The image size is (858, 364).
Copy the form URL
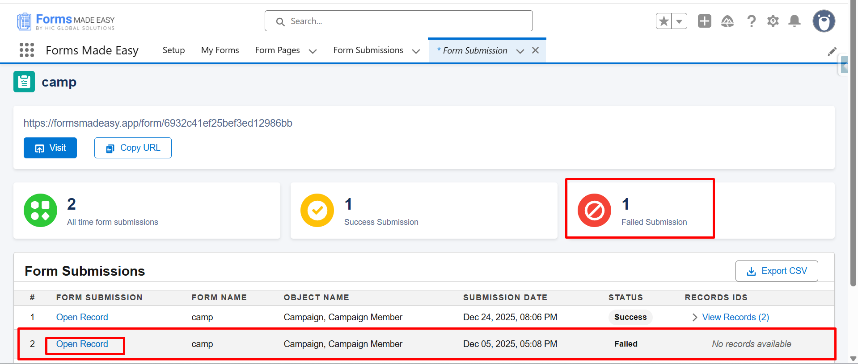click(x=133, y=148)
